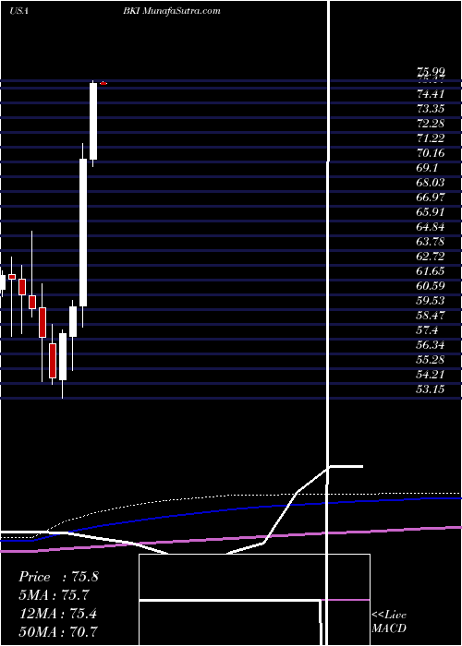This screenshot has width=462, height=646.
Task: Select the 74.41 price axis label
Action: point(431,94)
